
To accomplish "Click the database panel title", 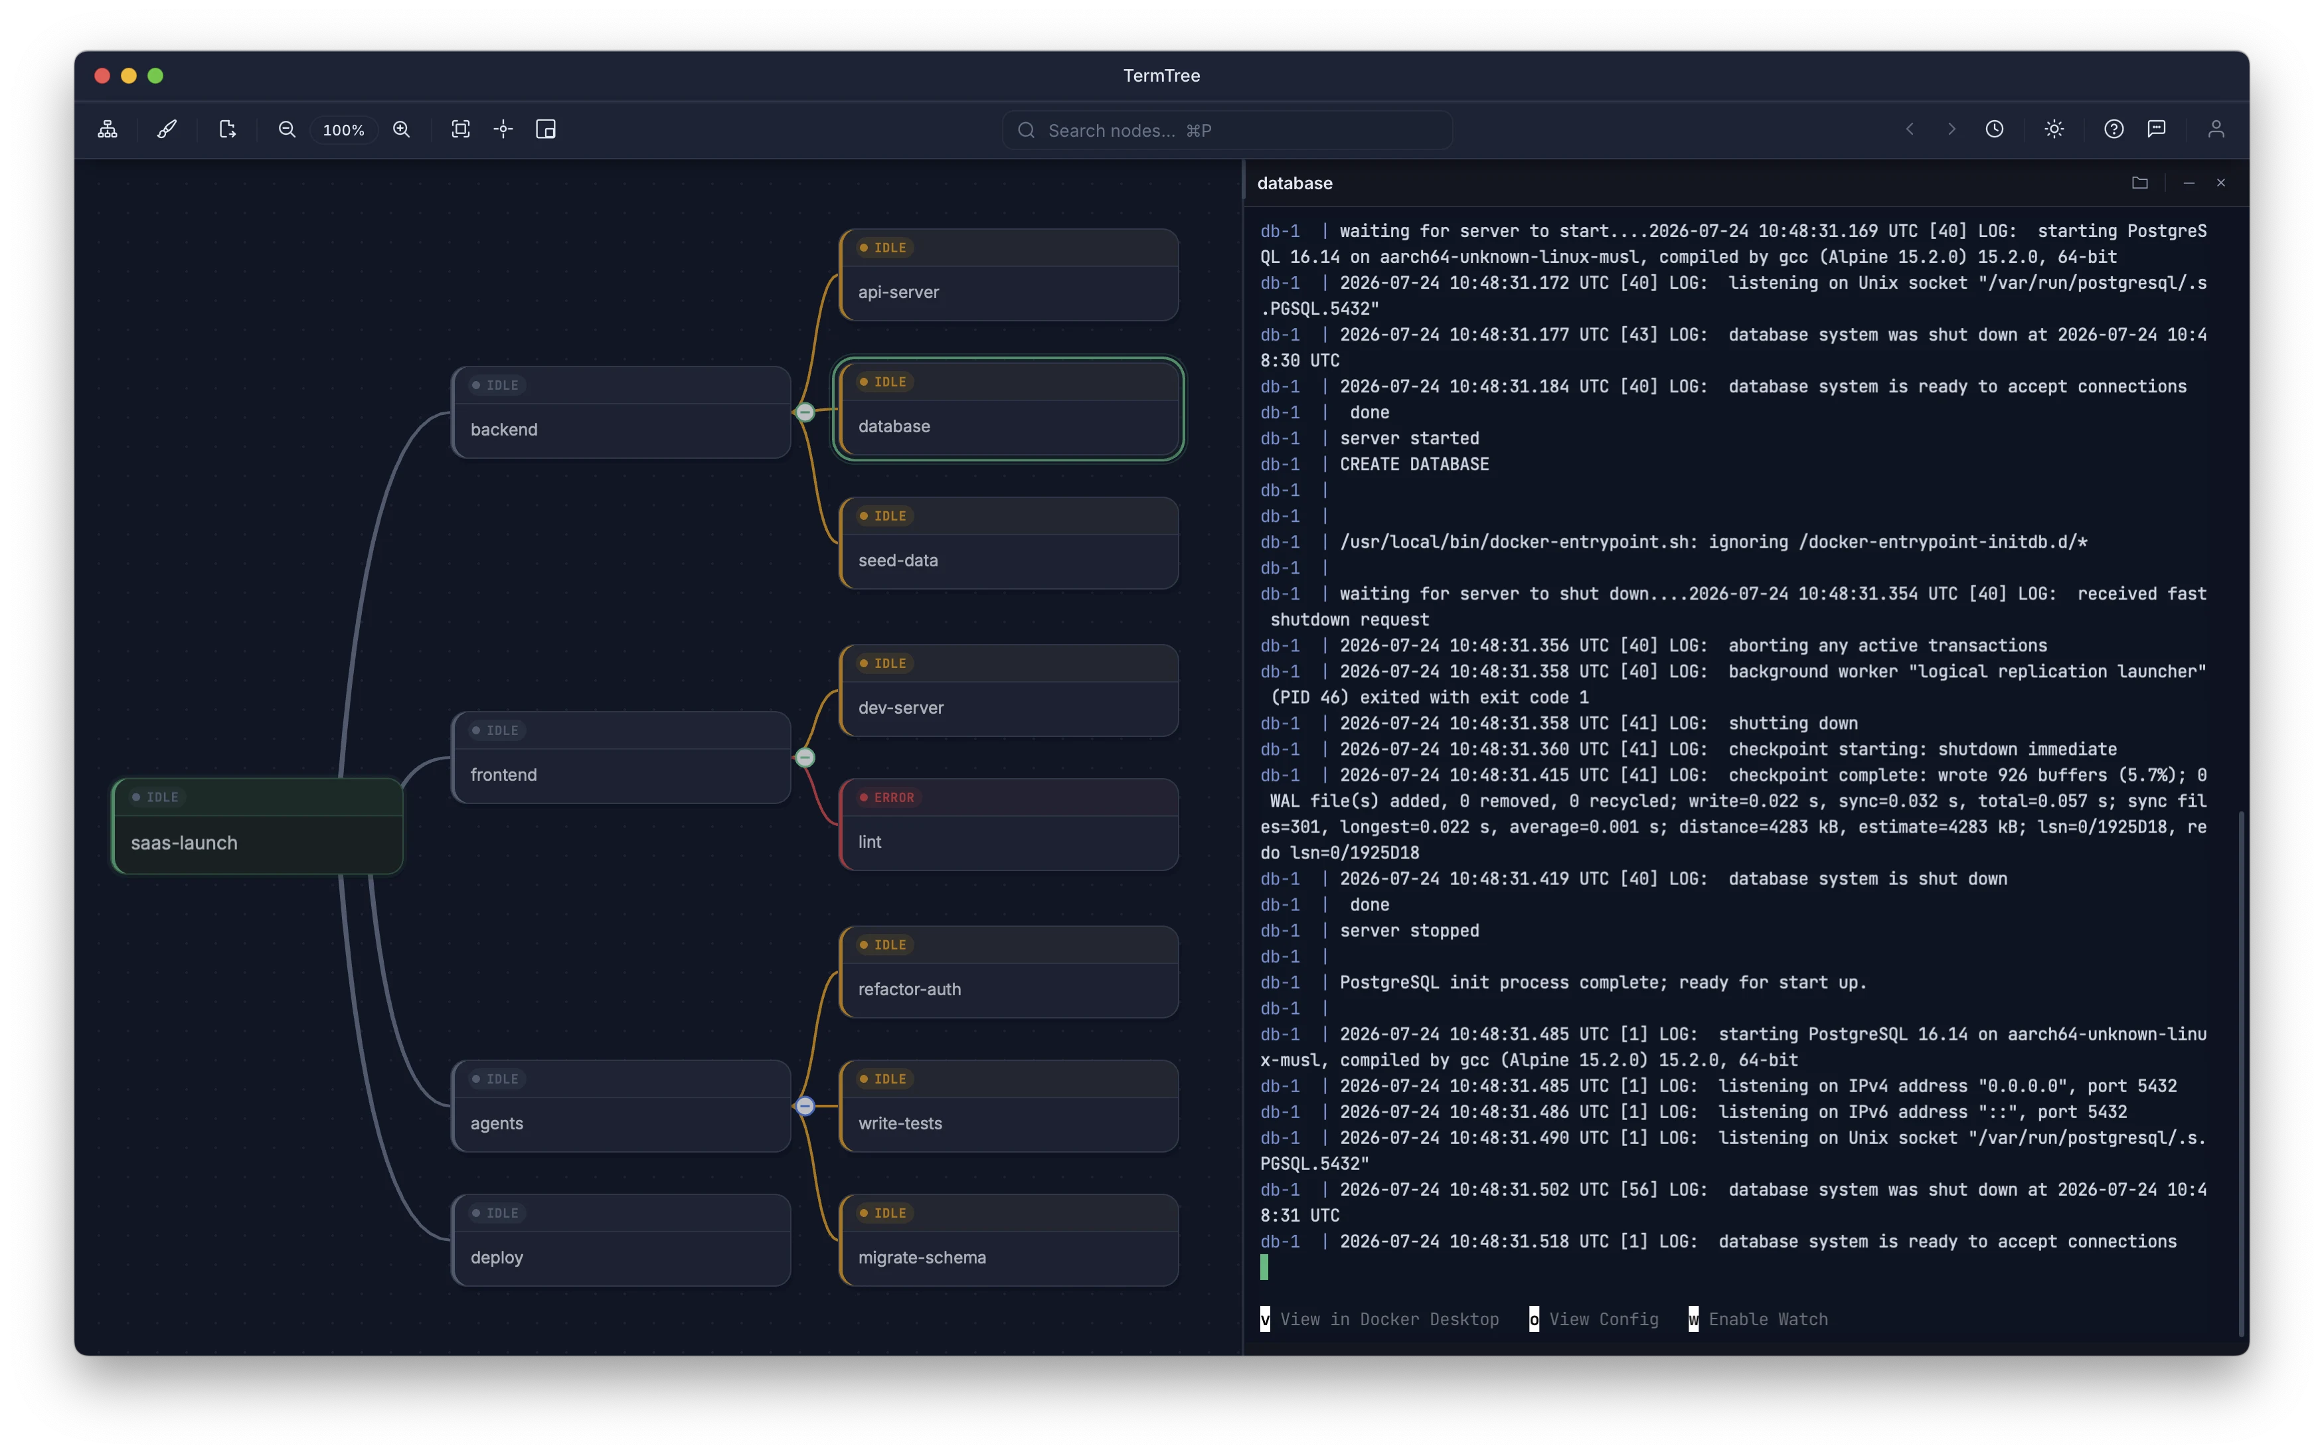I will tap(1295, 183).
